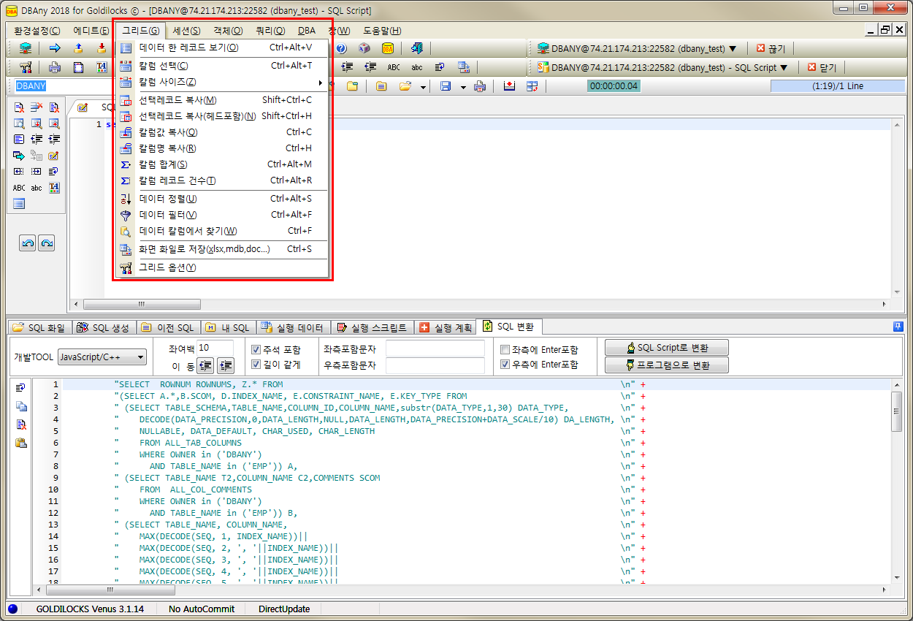This screenshot has width=913, height=621.
Task: Click the blue help question mark icon
Action: click(341, 48)
